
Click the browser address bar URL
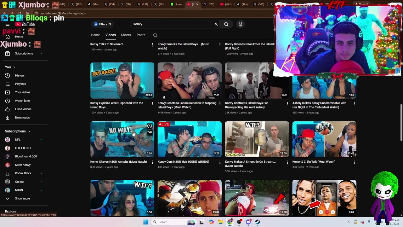(x=63, y=13)
